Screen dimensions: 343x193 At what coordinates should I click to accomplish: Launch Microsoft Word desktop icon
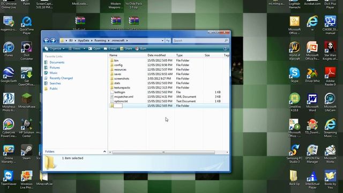click(312, 102)
